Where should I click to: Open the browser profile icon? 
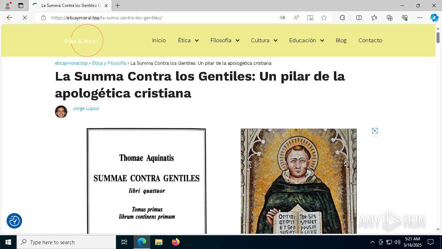point(7,6)
